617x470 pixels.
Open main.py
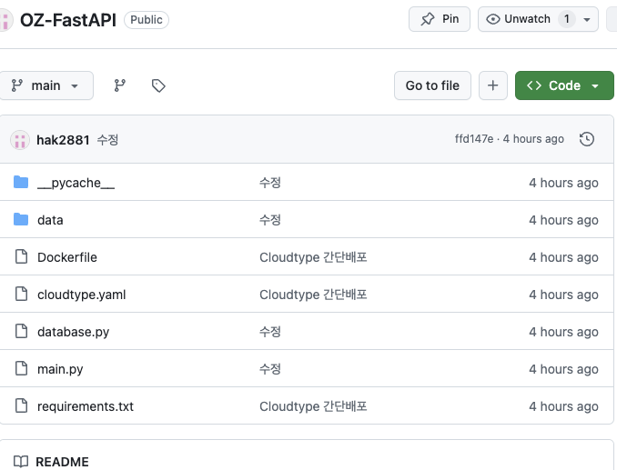coord(60,369)
